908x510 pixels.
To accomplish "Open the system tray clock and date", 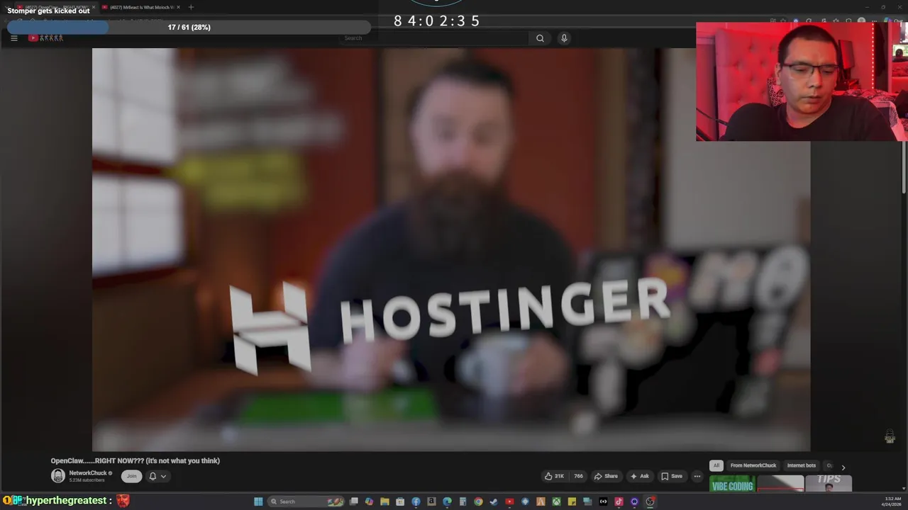I will pos(892,501).
